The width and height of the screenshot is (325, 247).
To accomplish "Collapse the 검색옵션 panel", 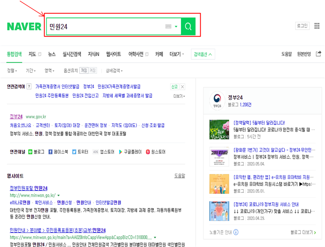I will (203, 54).
